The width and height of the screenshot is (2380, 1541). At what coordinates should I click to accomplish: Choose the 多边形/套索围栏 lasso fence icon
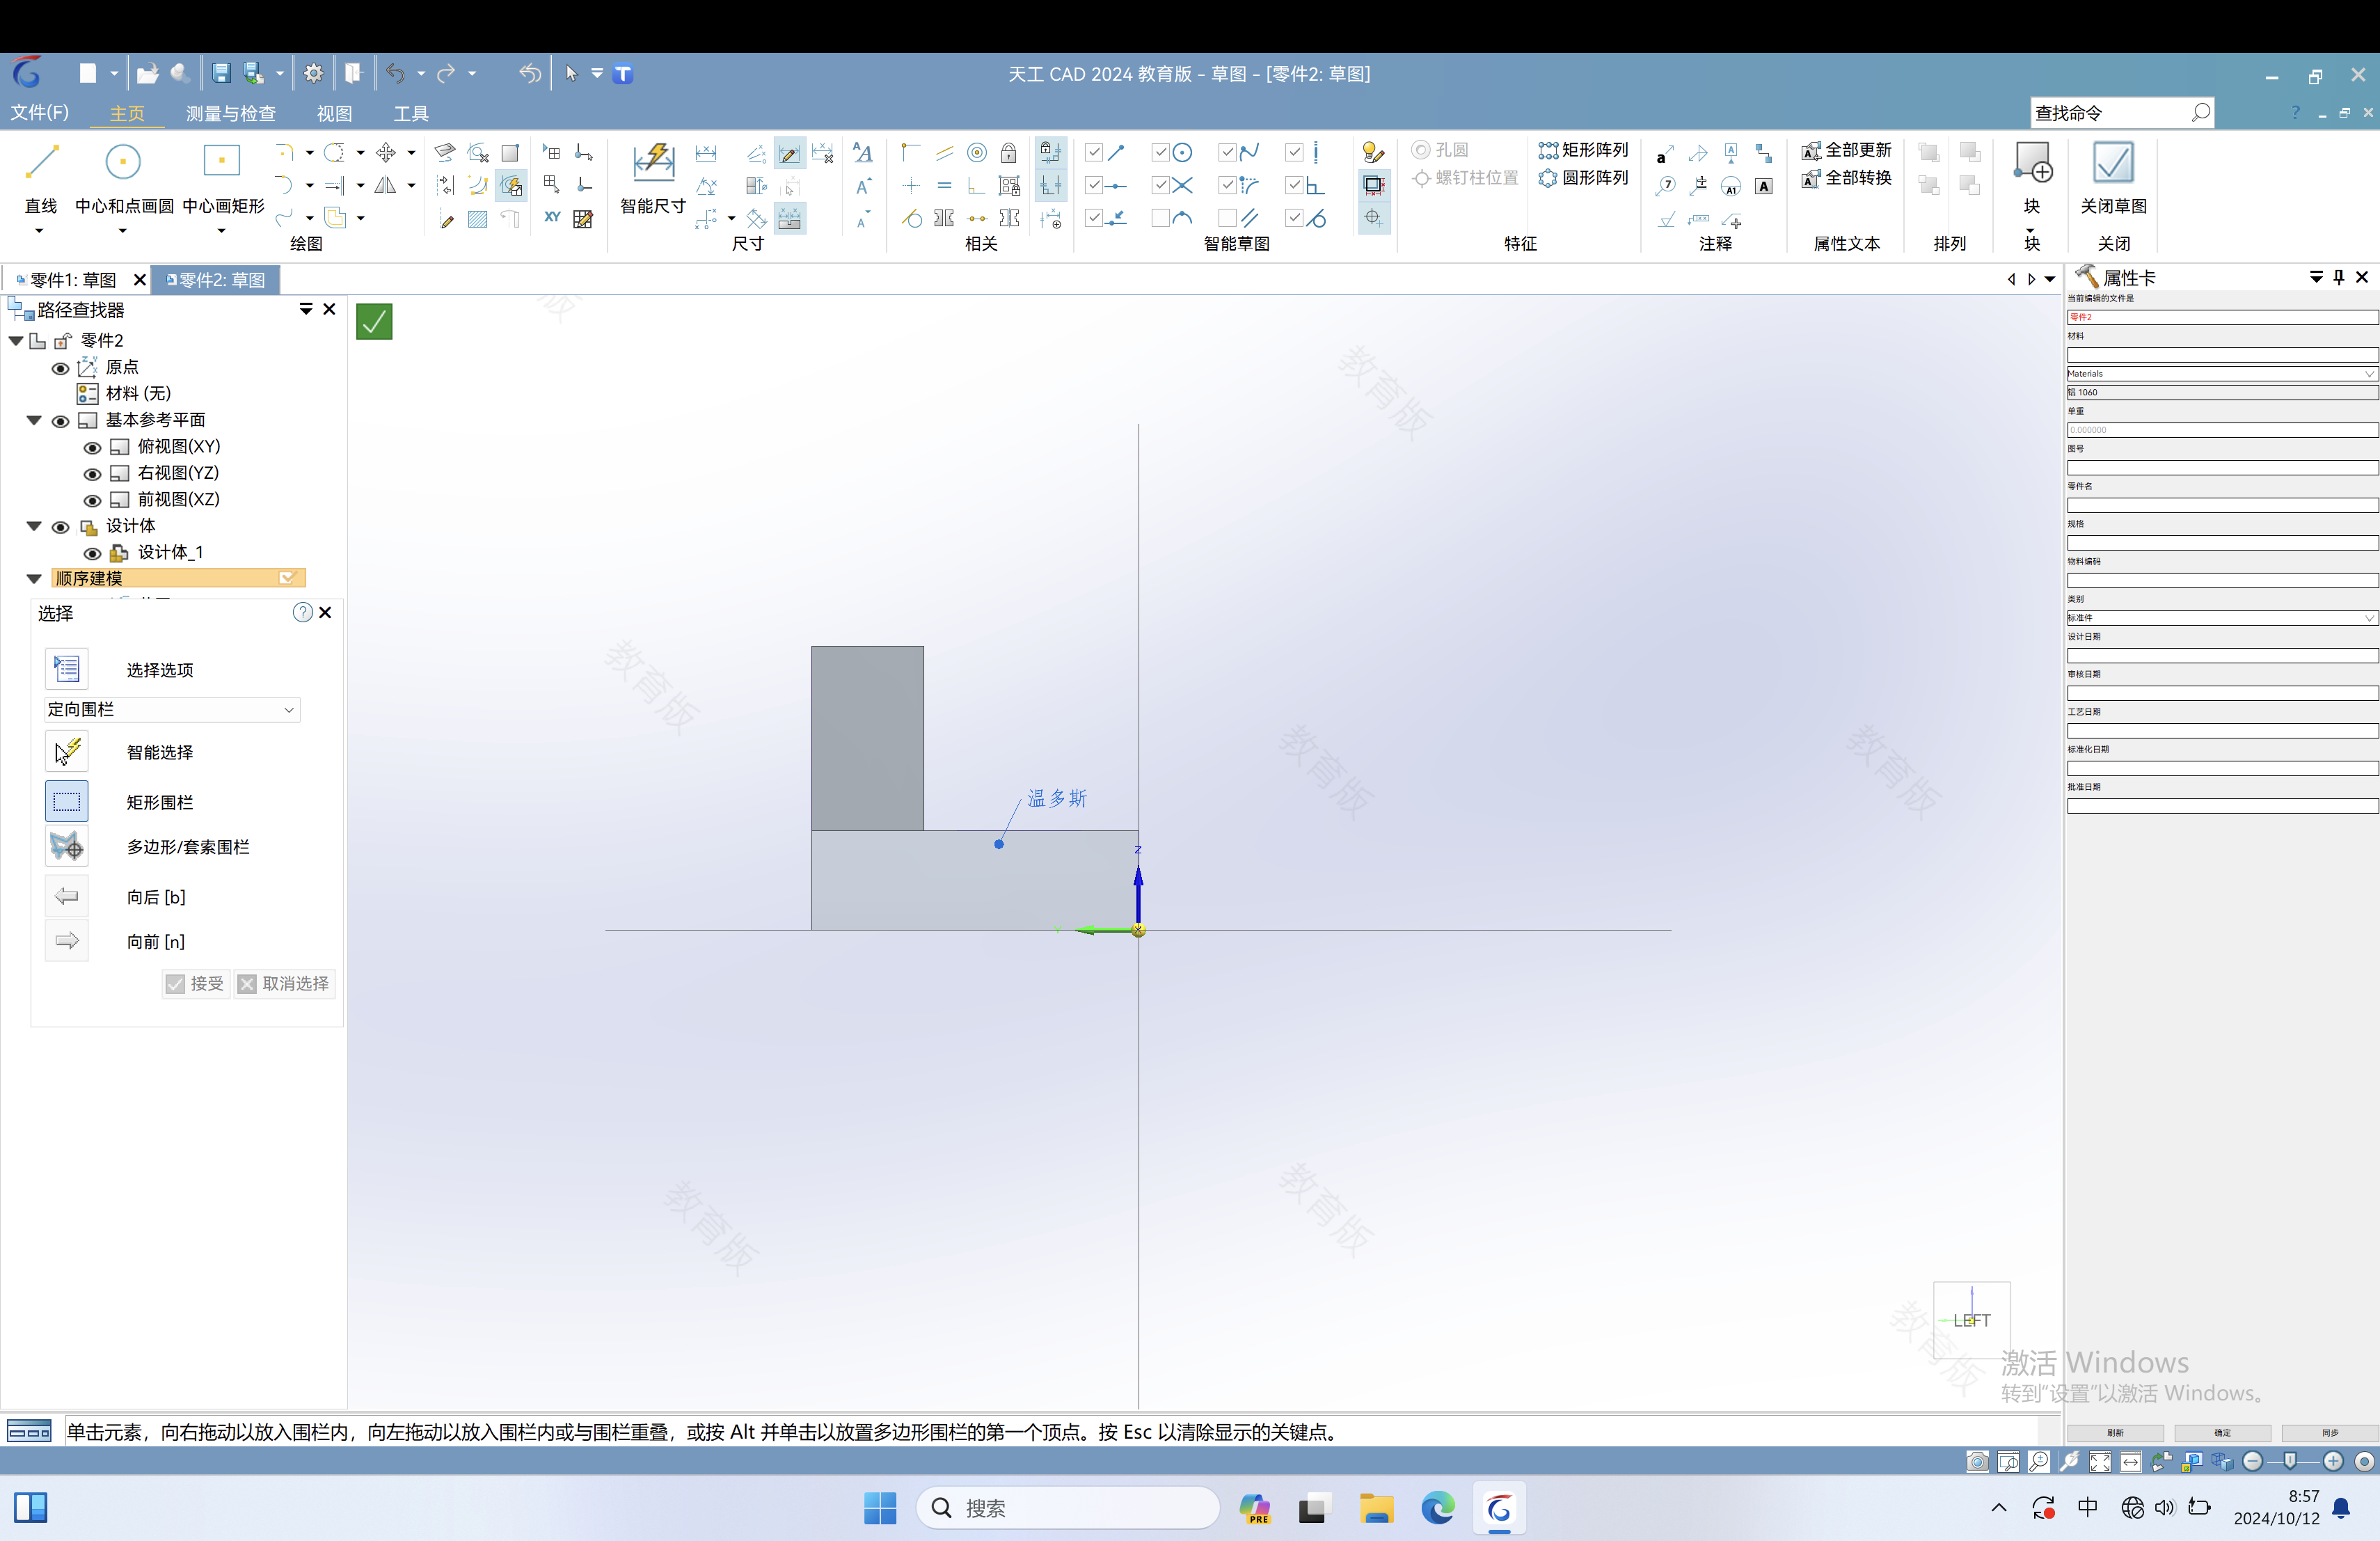[67, 847]
